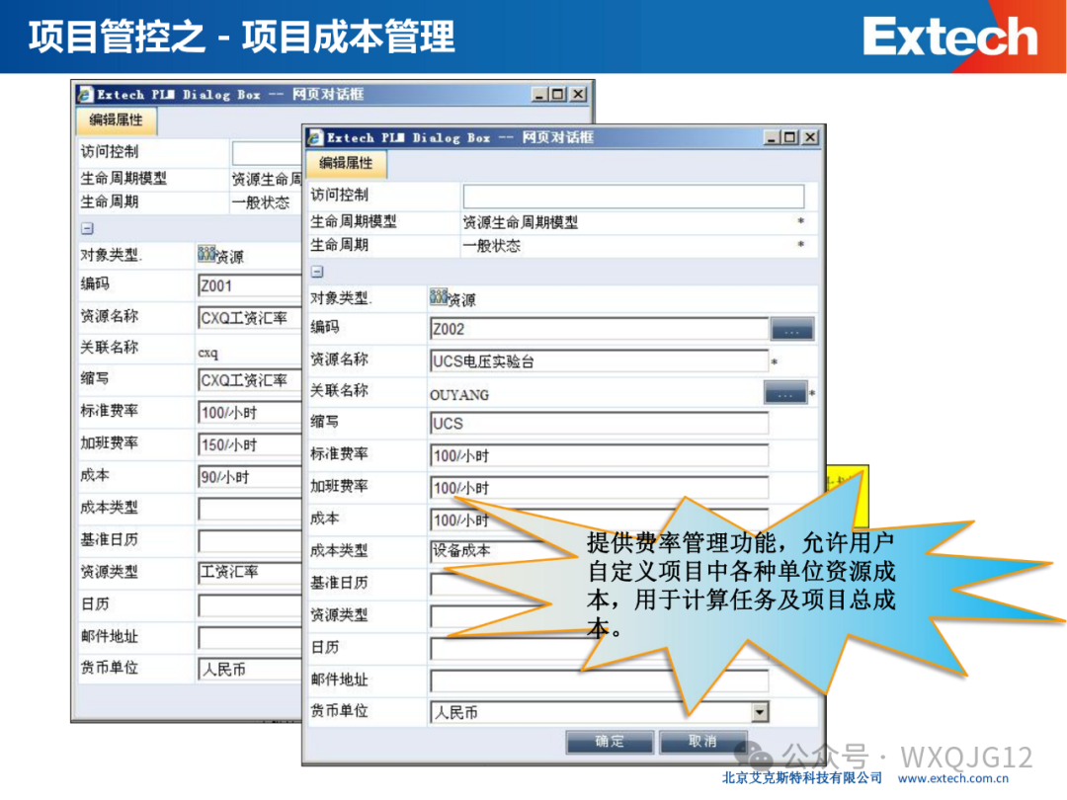
Task: Click the 邮件地址 field in back dialog
Action: (x=249, y=637)
